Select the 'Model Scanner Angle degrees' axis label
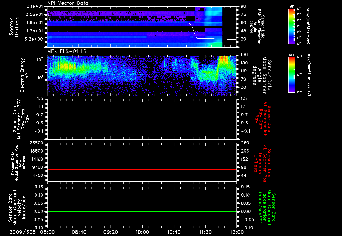342x236 pixels. [x=262, y=75]
